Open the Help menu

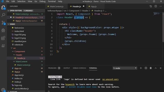coord(60,1)
